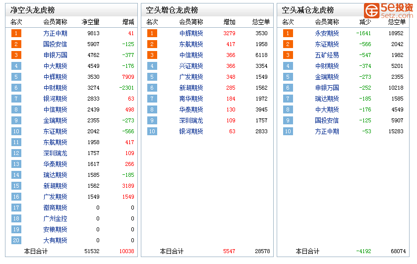Click the 增加 column header
Image resolution: width=417 pixels, height=264 pixels.
coord(230,22)
